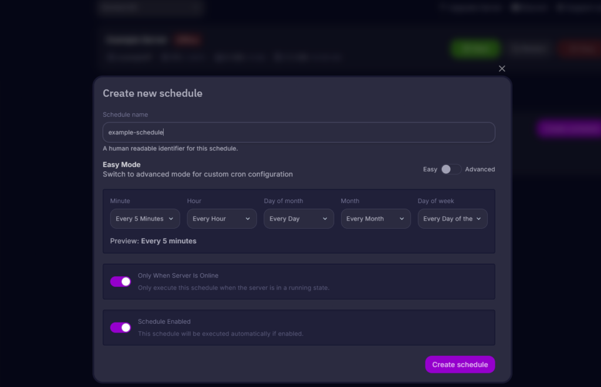601x387 pixels.
Task: Open the Every Hour dropdown
Action: 221,218
